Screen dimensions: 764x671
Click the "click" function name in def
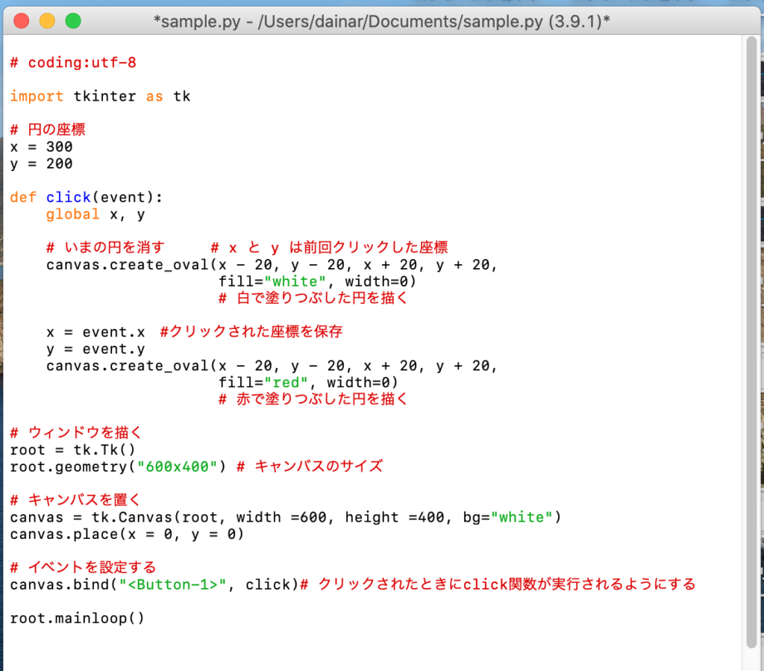(x=68, y=198)
